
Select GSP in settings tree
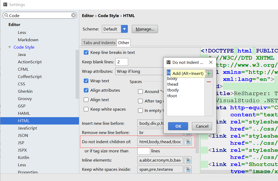pos(22,106)
